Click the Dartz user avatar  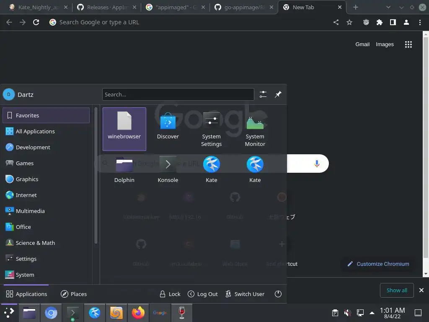pyautogui.click(x=9, y=94)
